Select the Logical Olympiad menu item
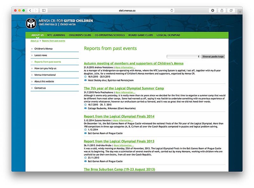 pos(168,35)
